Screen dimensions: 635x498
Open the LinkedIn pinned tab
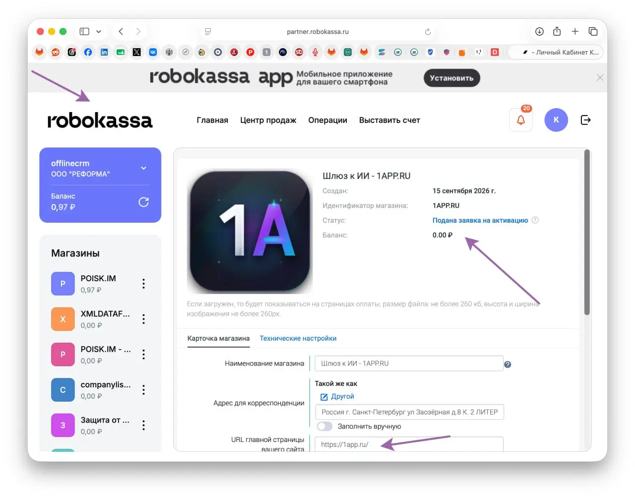pyautogui.click(x=104, y=52)
